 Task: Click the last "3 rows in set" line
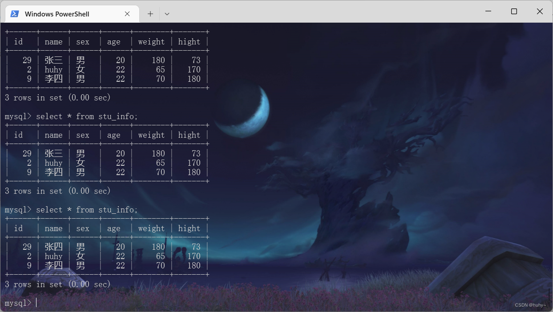point(58,284)
